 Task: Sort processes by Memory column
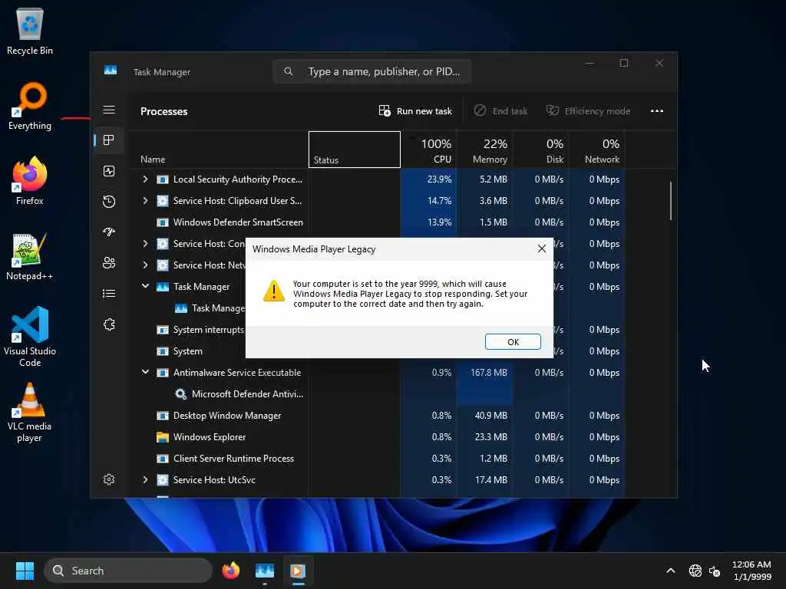(x=485, y=150)
